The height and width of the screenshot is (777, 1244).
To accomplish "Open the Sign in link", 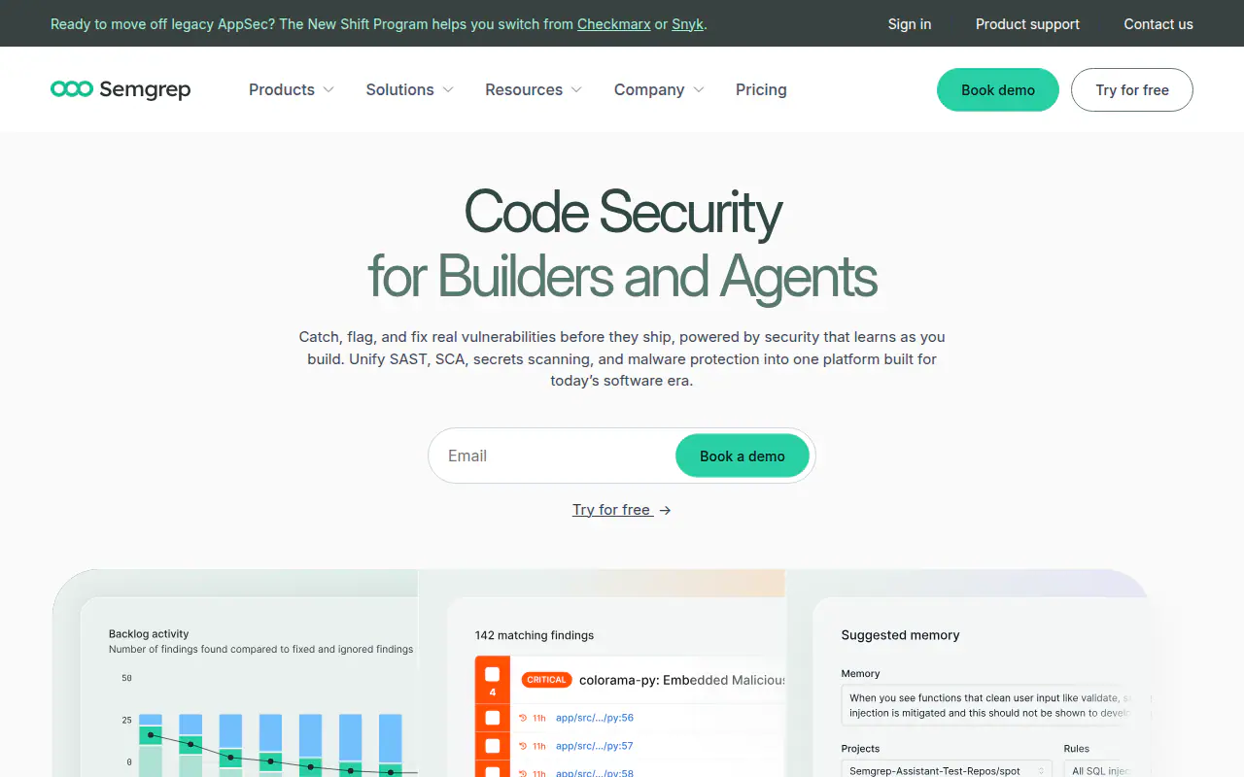I will 910,23.
